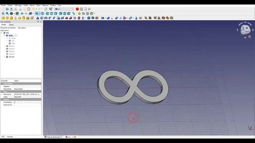
Task: Open the Outils menu
Action: pyautogui.click(x=25, y=5)
